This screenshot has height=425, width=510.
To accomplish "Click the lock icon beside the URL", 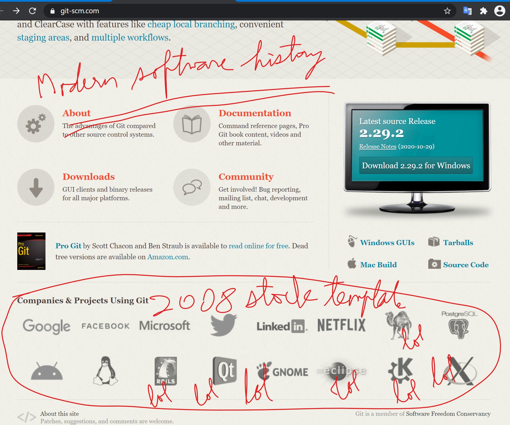I will [x=52, y=11].
